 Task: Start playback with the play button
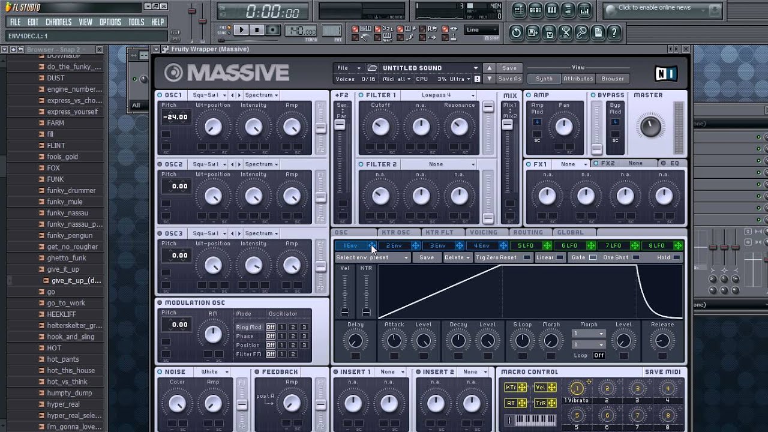coord(241,30)
